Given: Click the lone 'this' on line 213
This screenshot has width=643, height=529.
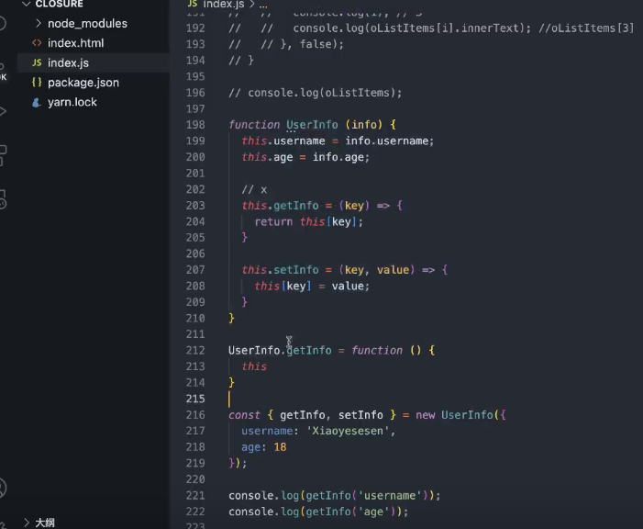Looking at the screenshot, I should 254,366.
